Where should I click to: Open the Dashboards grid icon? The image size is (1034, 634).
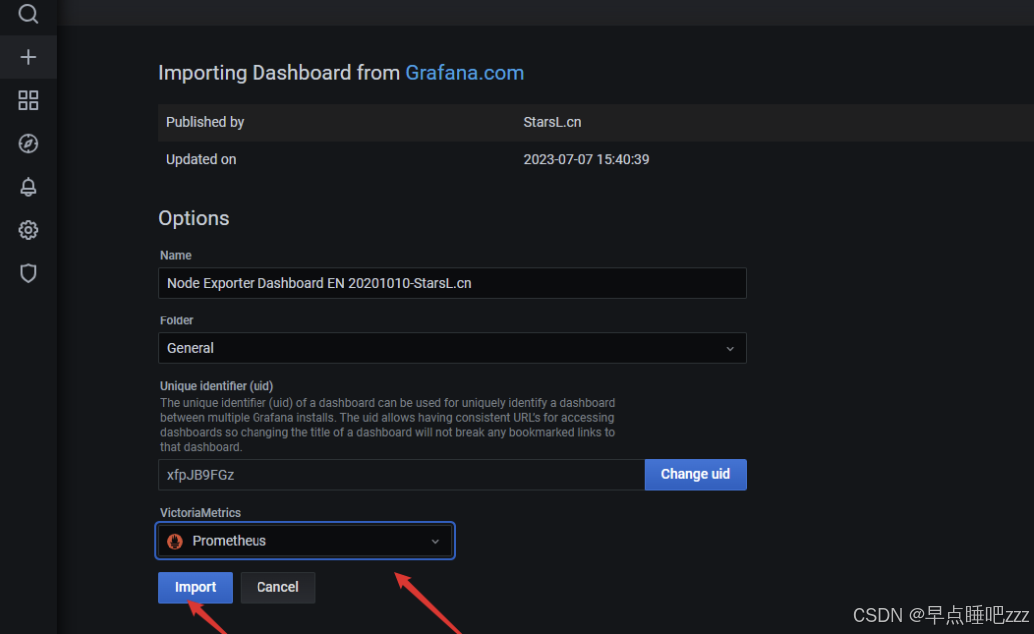(x=28, y=100)
